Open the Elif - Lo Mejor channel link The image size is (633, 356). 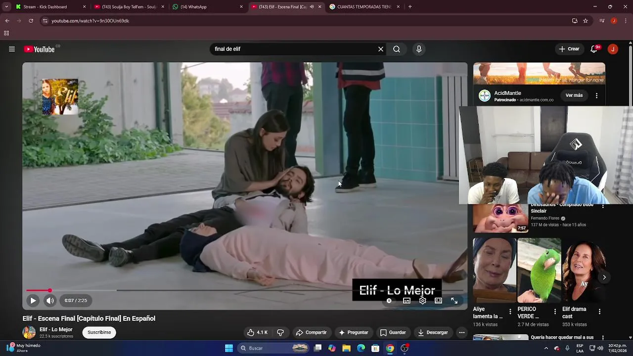[56, 329]
